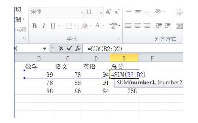Select column E header

(x=124, y=58)
